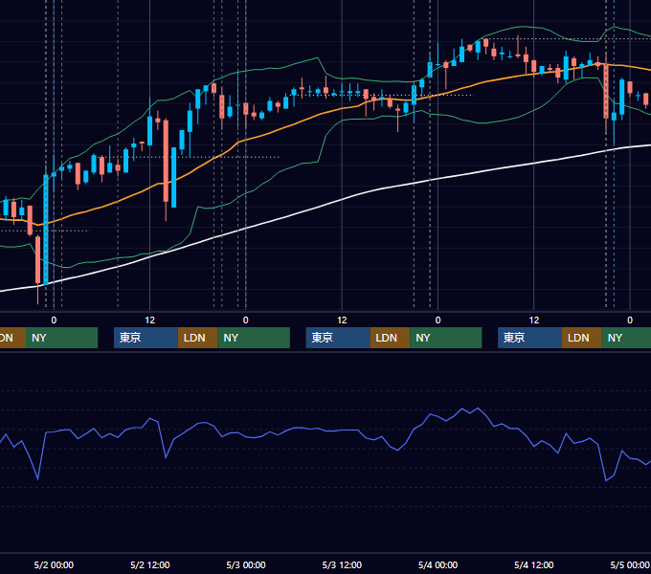Click the NY block ending before 5/3 12:00

(254, 338)
